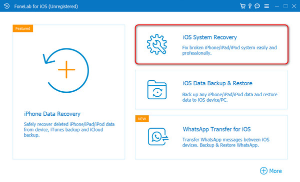Viewport: 300px width, 182px height.
Task: Click the Featured orange badge
Action: coord(23,28)
